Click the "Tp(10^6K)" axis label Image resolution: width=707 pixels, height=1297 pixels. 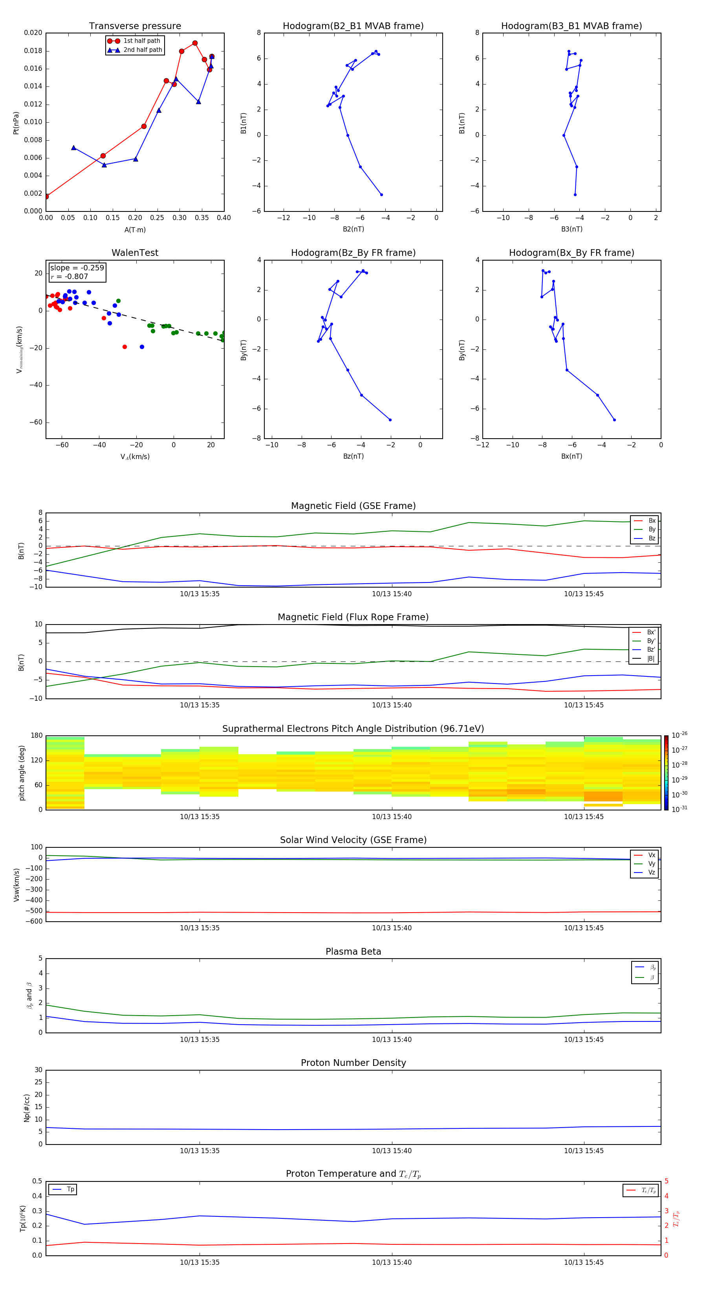pos(23,1218)
